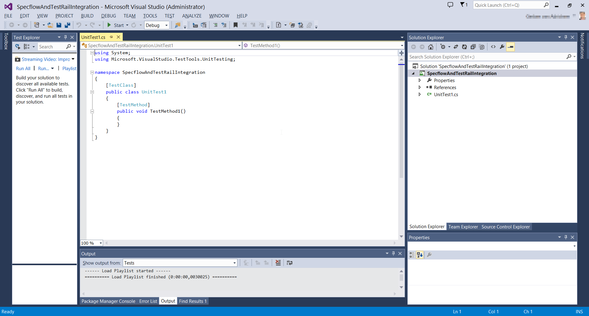The height and width of the screenshot is (316, 589).
Task: Open the 'Show output from' Tests dropdown
Action: (x=180, y=263)
